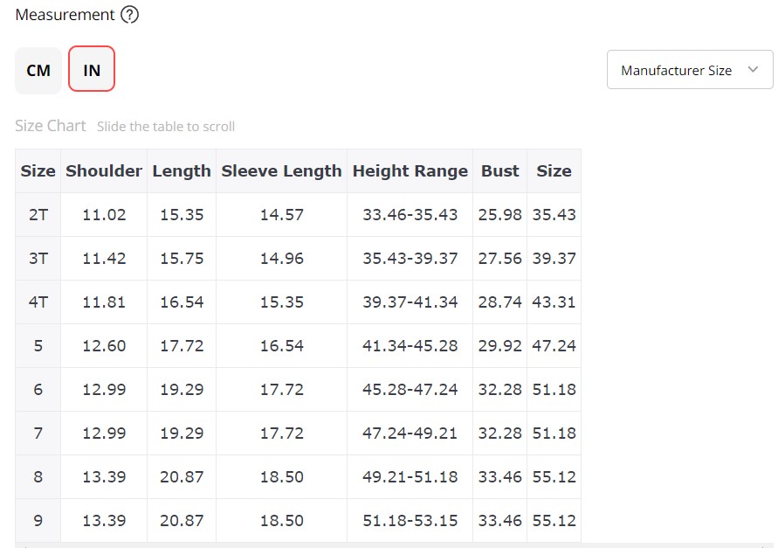Viewport: 778px width, 548px height.
Task: Click shoulder value 11.42 for 3T
Action: click(104, 259)
